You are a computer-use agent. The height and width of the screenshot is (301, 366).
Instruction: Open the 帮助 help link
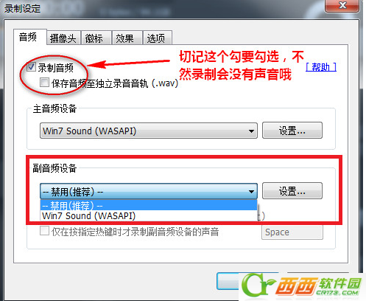(x=321, y=67)
